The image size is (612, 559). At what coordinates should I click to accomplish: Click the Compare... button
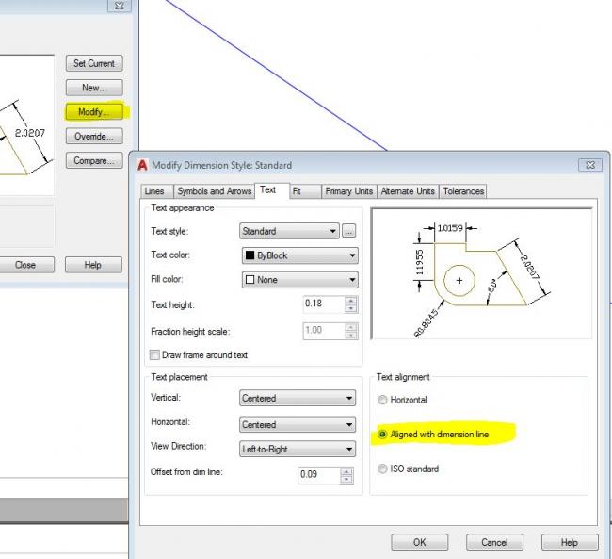click(94, 160)
